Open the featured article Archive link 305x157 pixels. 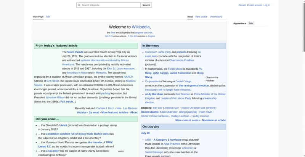[x=82, y=112]
